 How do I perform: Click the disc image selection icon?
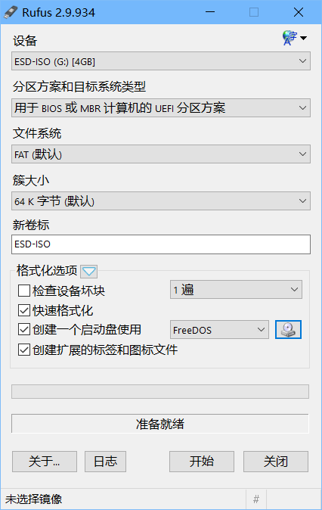pos(288,329)
